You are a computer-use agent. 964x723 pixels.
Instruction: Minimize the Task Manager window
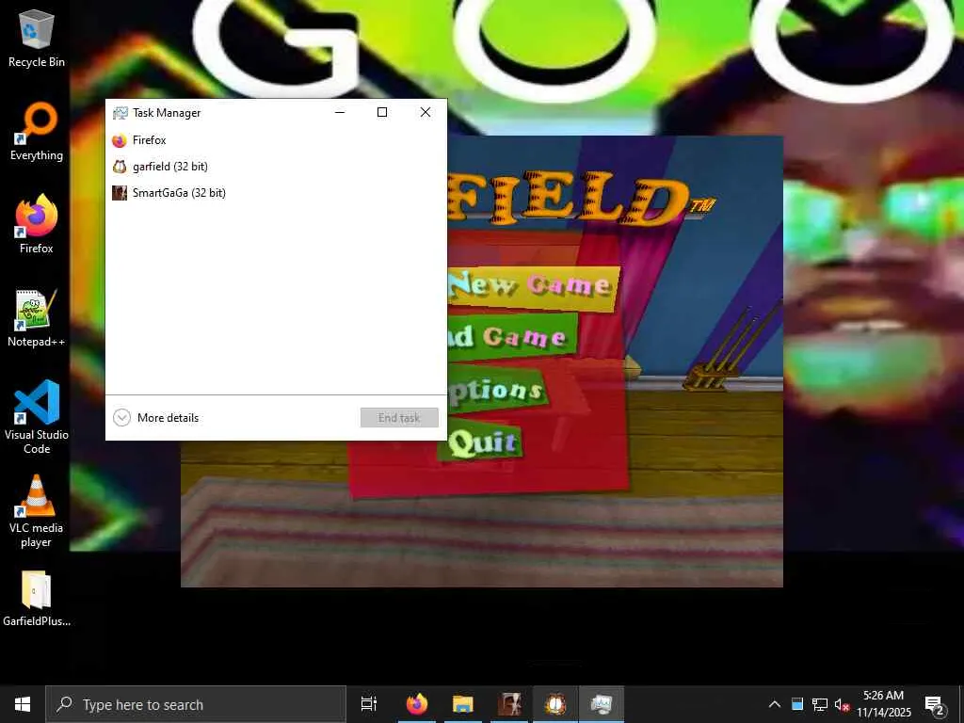pyautogui.click(x=340, y=112)
